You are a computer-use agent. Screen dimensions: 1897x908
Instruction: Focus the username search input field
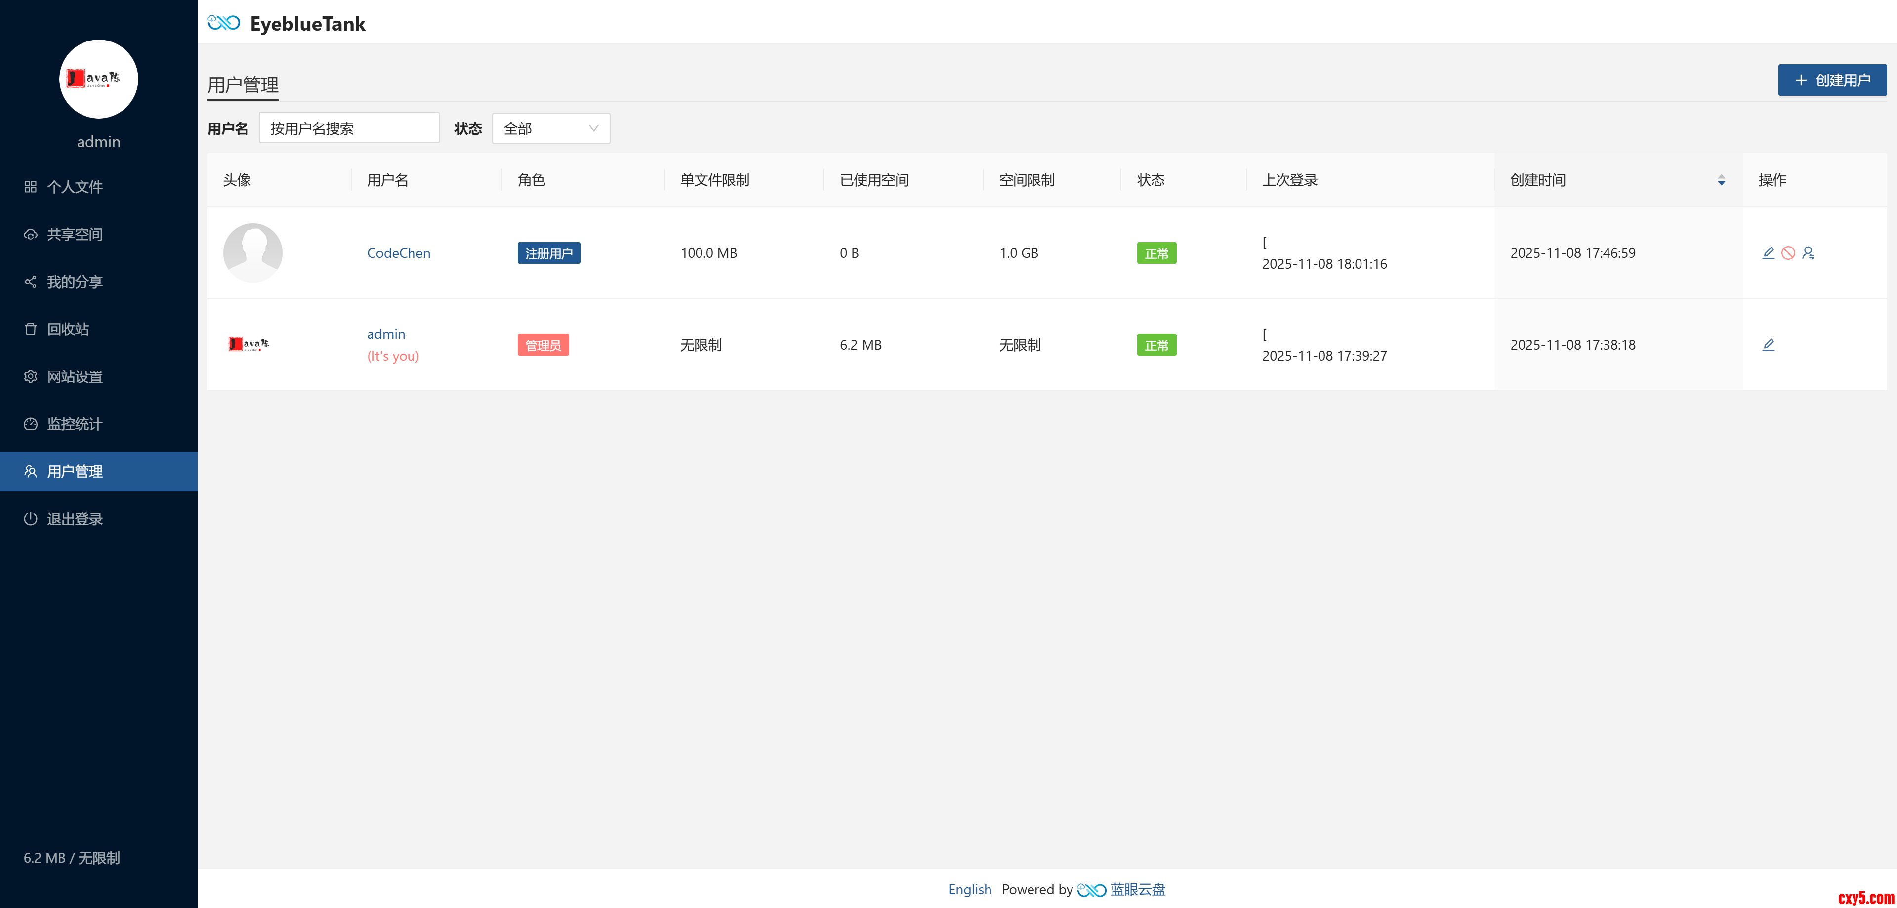pyautogui.click(x=348, y=128)
